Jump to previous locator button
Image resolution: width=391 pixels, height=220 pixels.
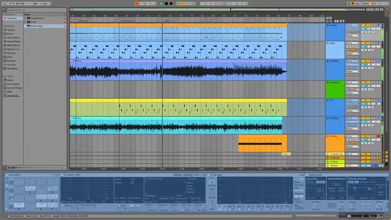click(327, 21)
